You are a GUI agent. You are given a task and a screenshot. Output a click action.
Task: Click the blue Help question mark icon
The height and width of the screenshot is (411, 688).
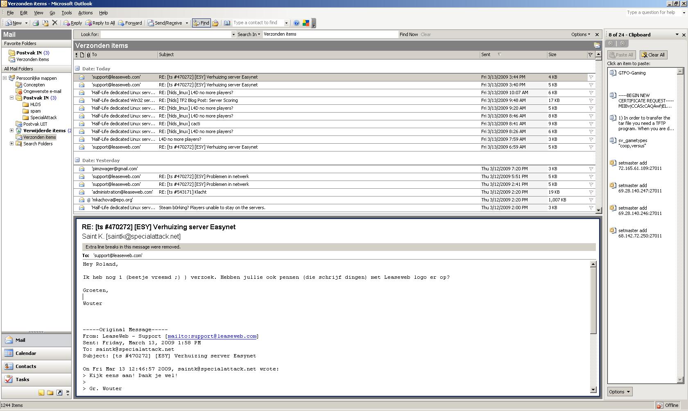point(296,23)
